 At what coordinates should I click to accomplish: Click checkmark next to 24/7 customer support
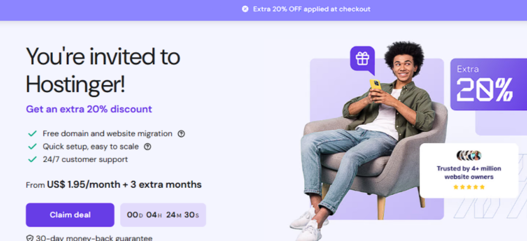click(x=32, y=160)
